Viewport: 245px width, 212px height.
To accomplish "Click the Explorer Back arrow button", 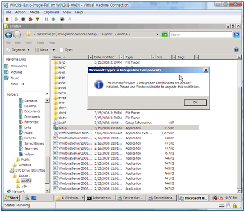I will point(8,35).
